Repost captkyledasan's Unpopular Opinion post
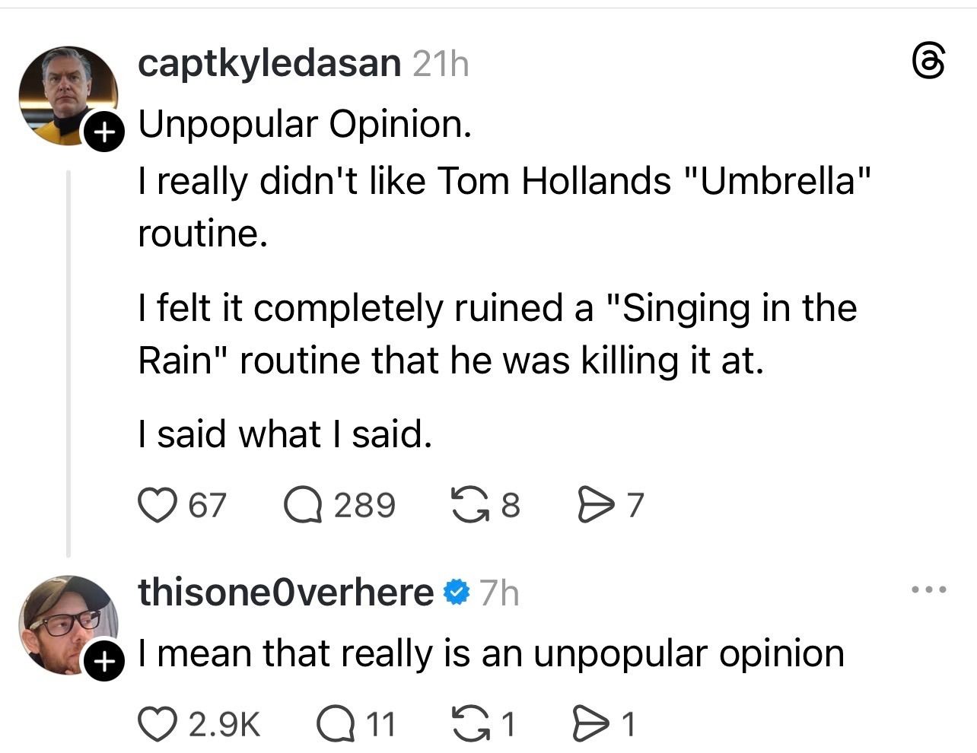Screen dimensions: 977x753 (x=469, y=505)
